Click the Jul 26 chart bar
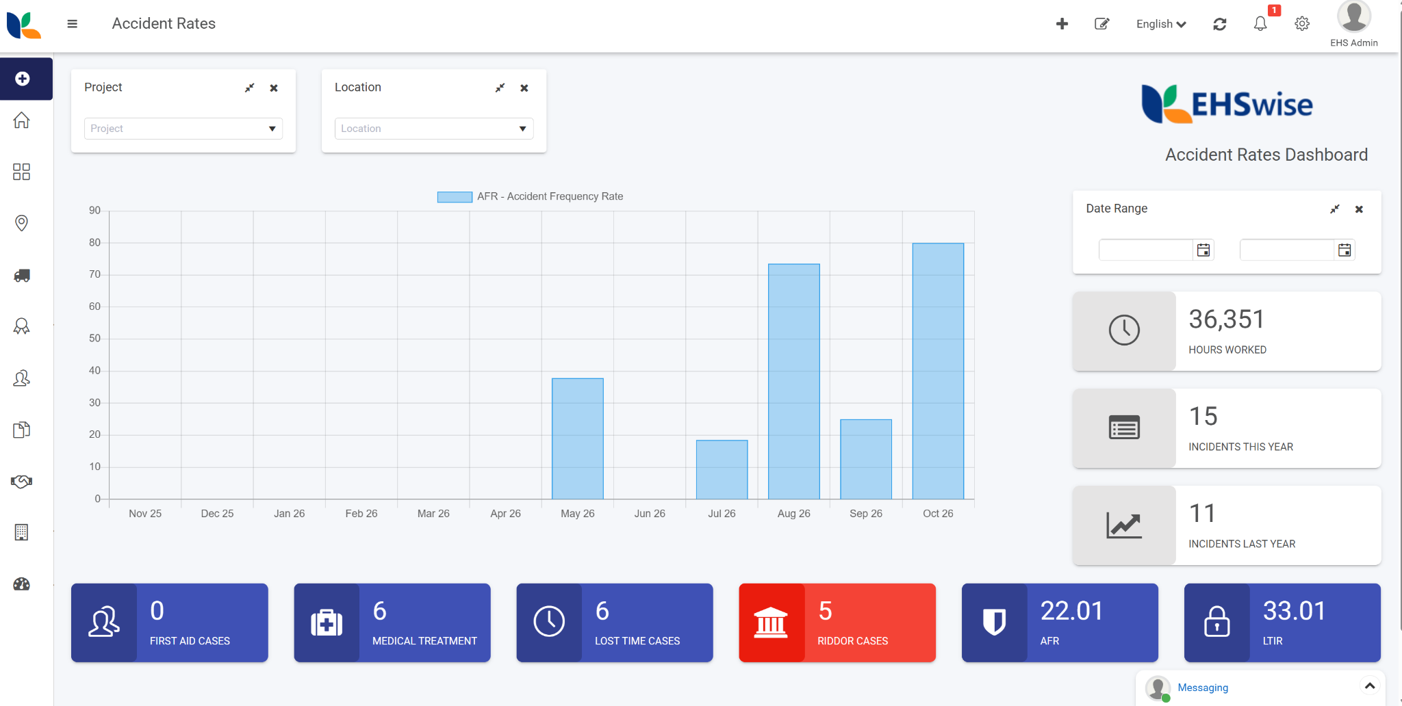Image resolution: width=1402 pixels, height=706 pixels. 722,469
